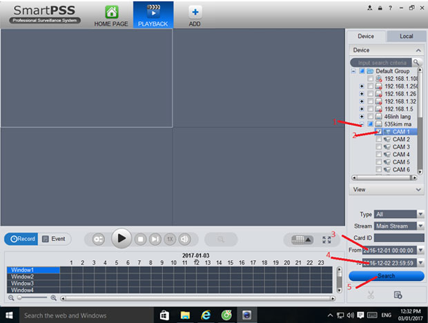The image size is (428, 323).
Task: Check the CAM 3 checkbox
Action: (x=378, y=147)
